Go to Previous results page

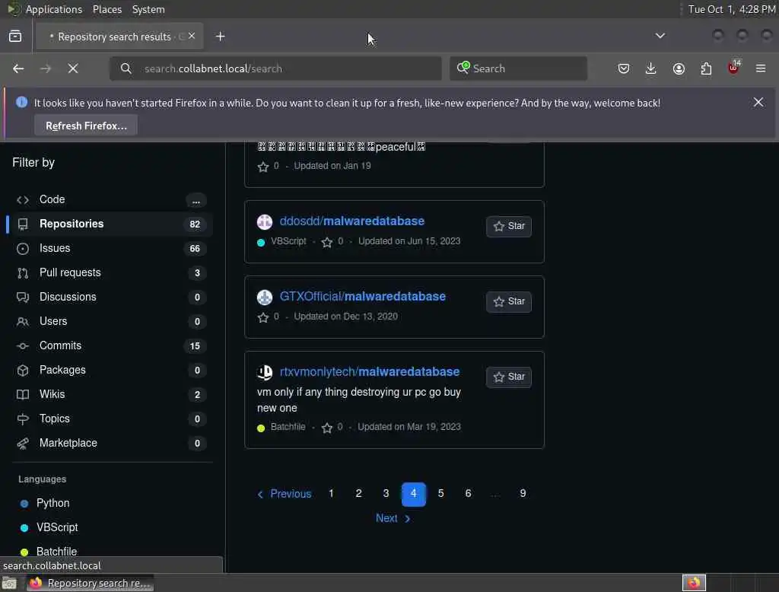(285, 494)
